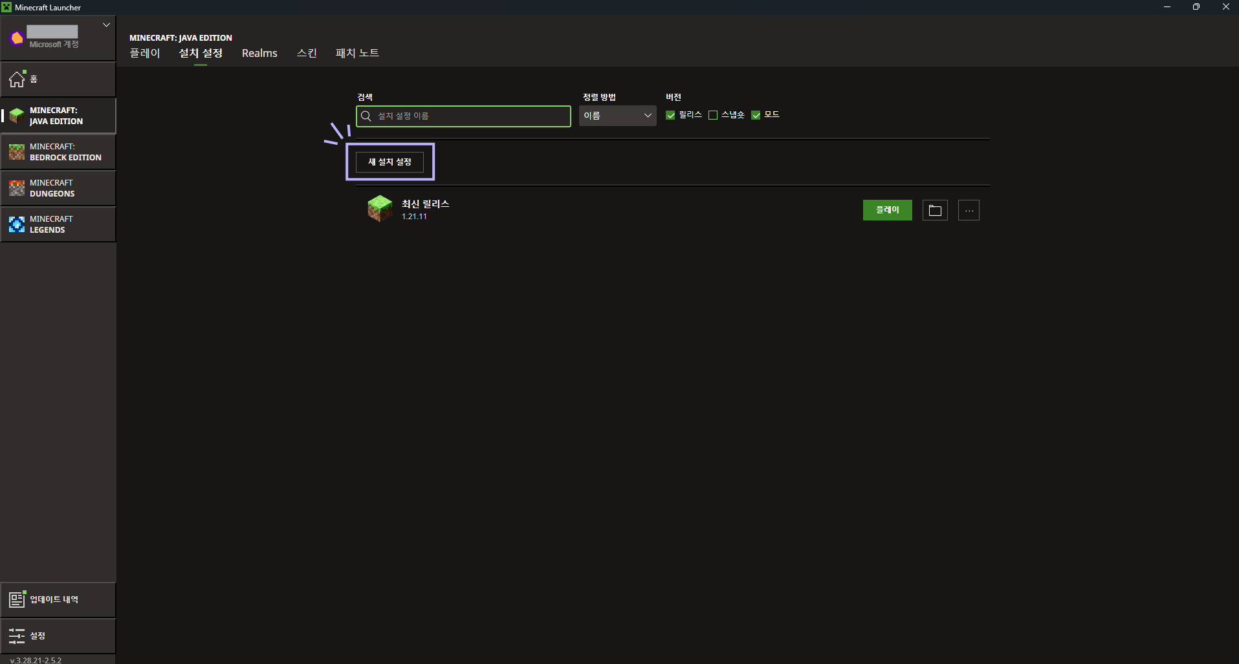
Task: Click the account avatar icon
Action: coord(17,38)
